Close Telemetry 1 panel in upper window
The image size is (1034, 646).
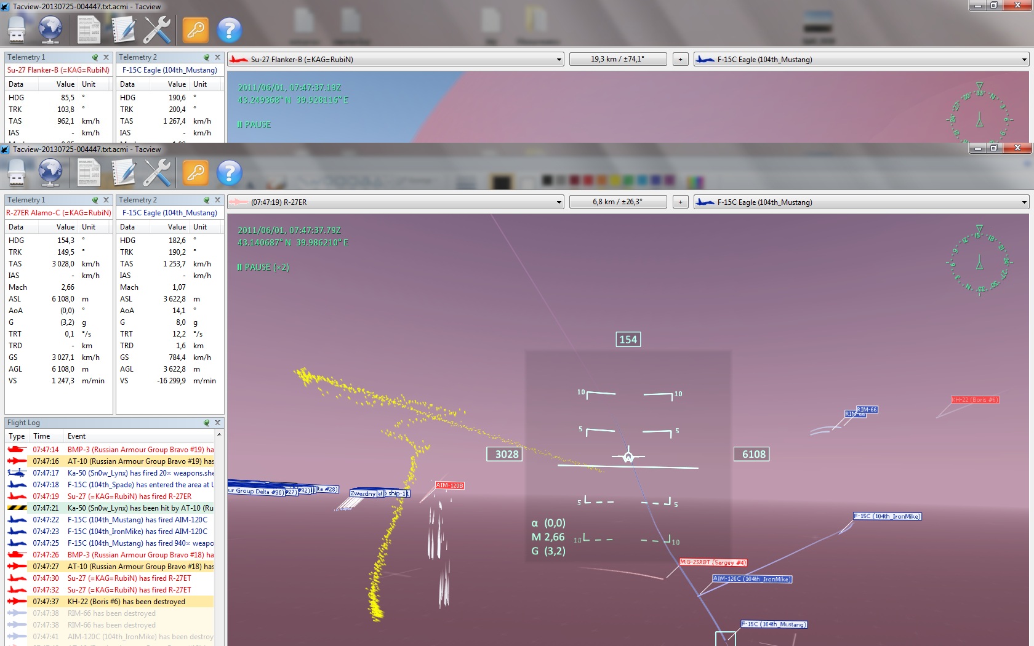[106, 57]
